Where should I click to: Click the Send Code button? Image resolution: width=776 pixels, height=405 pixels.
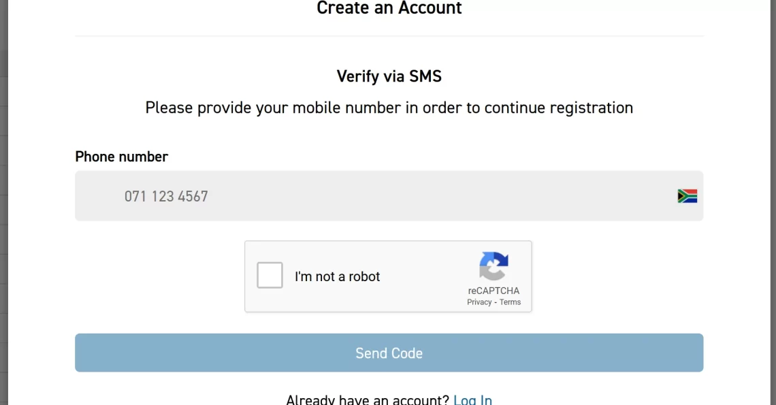pyautogui.click(x=389, y=353)
